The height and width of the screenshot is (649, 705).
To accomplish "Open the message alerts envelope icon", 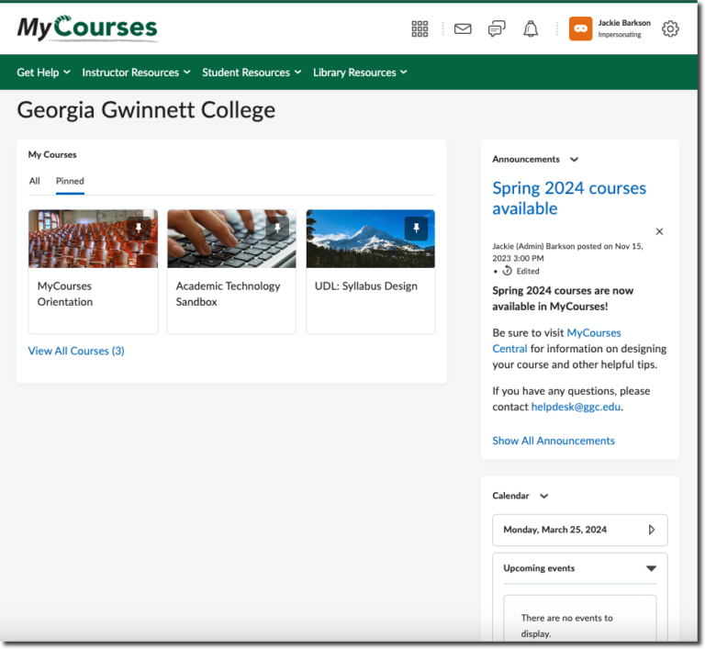I will coord(463,28).
